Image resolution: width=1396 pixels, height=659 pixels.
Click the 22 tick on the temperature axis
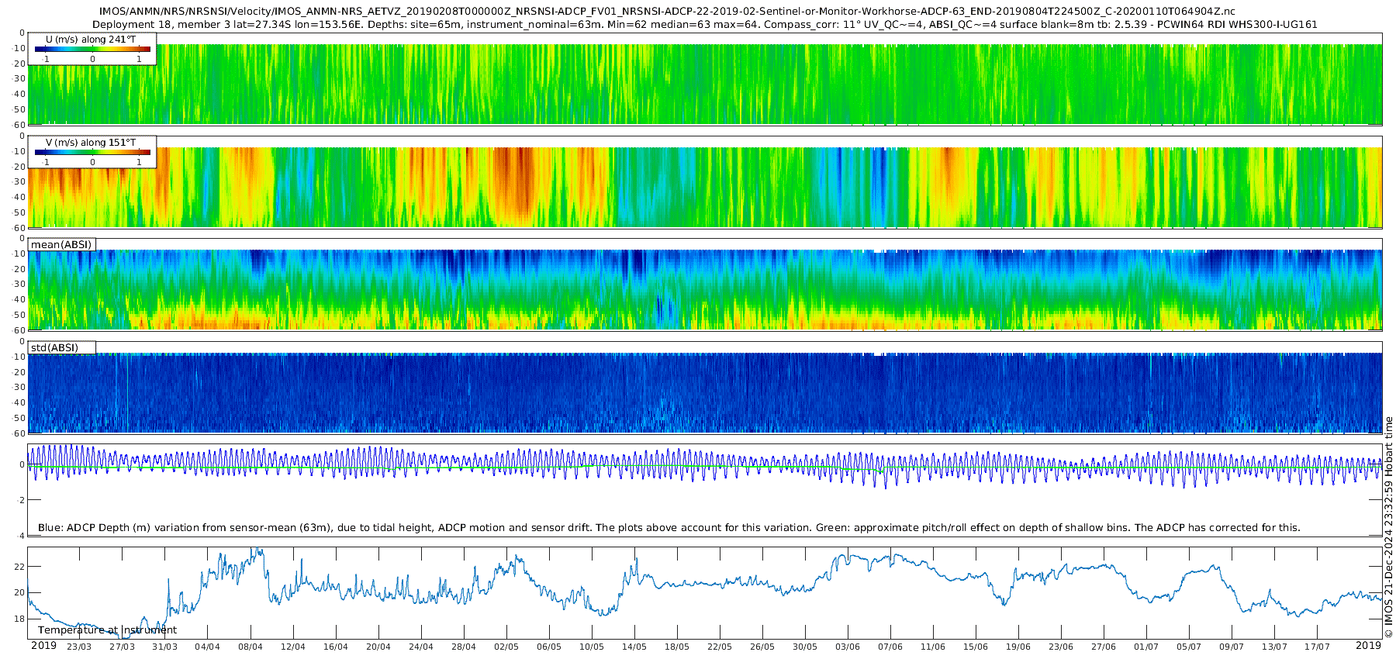click(x=19, y=567)
